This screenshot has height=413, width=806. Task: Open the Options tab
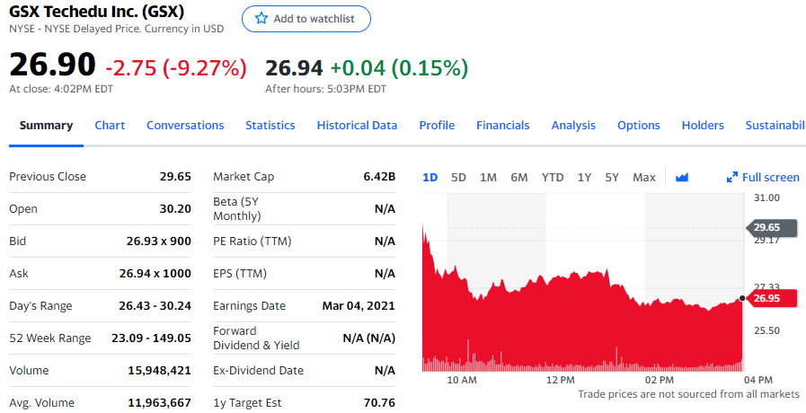coord(639,126)
